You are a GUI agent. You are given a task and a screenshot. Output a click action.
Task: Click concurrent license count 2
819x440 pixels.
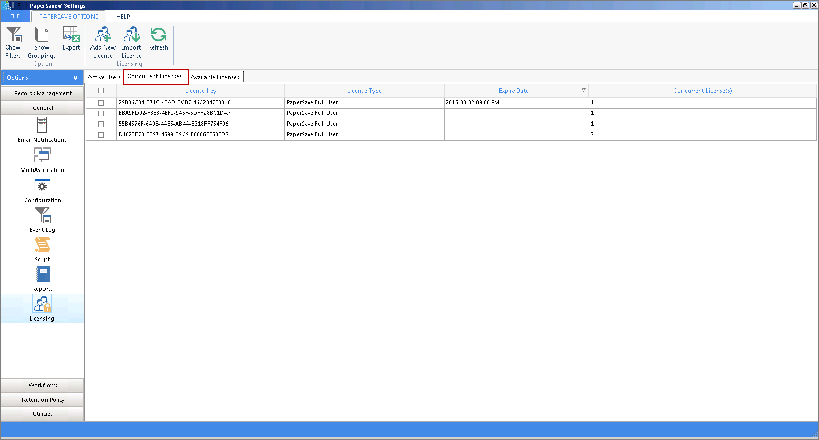[x=592, y=135]
